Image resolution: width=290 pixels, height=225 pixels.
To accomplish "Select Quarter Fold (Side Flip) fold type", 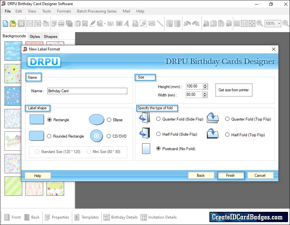I will click(158, 119).
